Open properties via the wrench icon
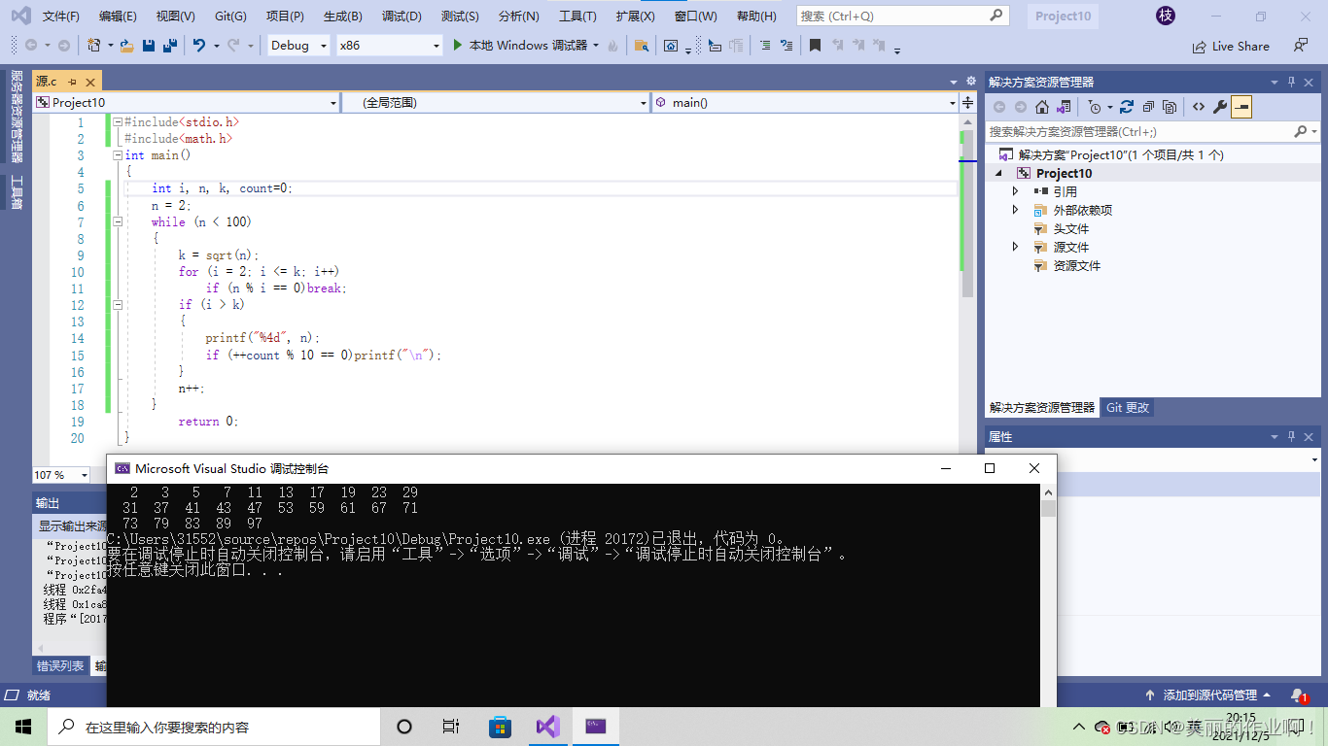The width and height of the screenshot is (1328, 746). coord(1219,107)
